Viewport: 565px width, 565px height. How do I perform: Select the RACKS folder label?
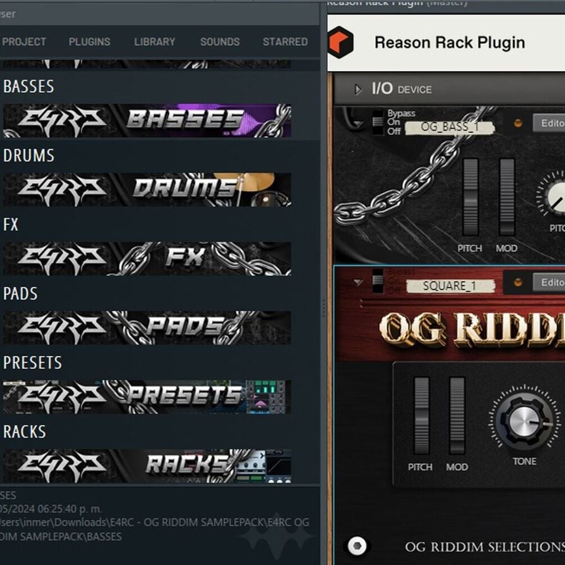25,432
